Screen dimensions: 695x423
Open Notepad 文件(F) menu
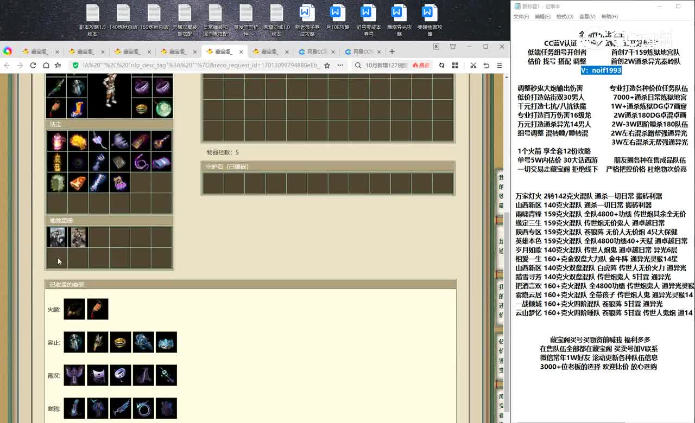tap(521, 17)
